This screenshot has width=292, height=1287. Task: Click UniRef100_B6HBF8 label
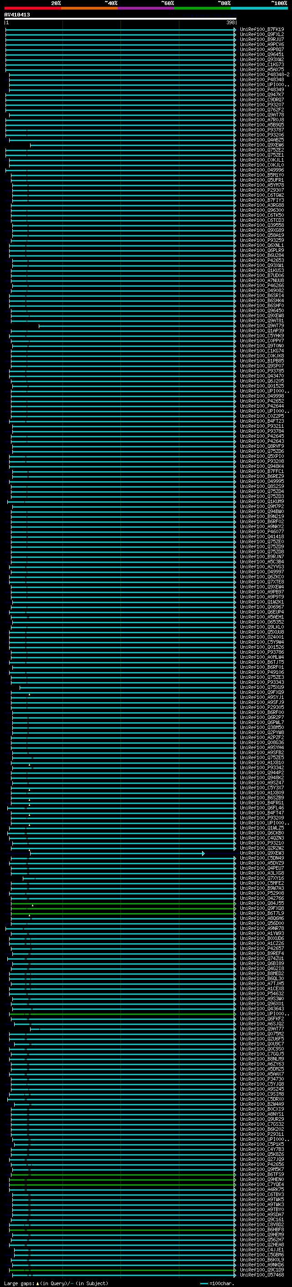pyautogui.click(x=262, y=1229)
